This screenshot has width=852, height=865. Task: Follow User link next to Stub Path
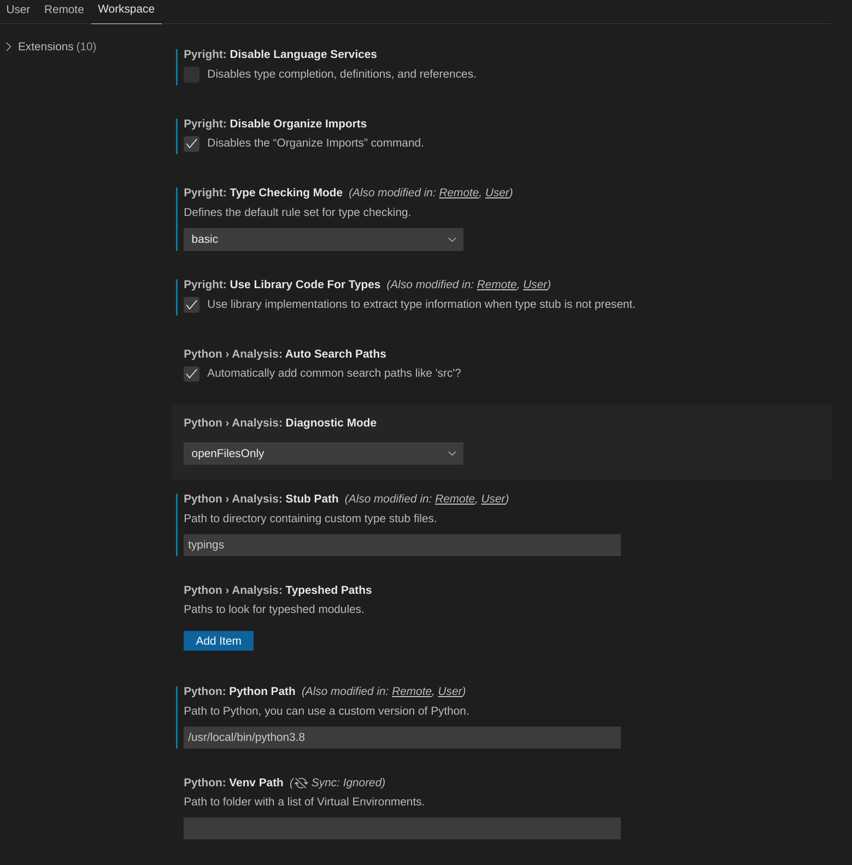click(493, 499)
